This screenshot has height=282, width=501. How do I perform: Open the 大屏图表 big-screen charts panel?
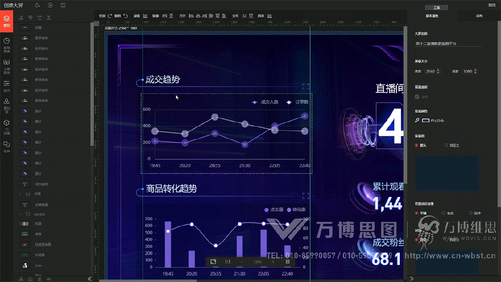coord(7,66)
